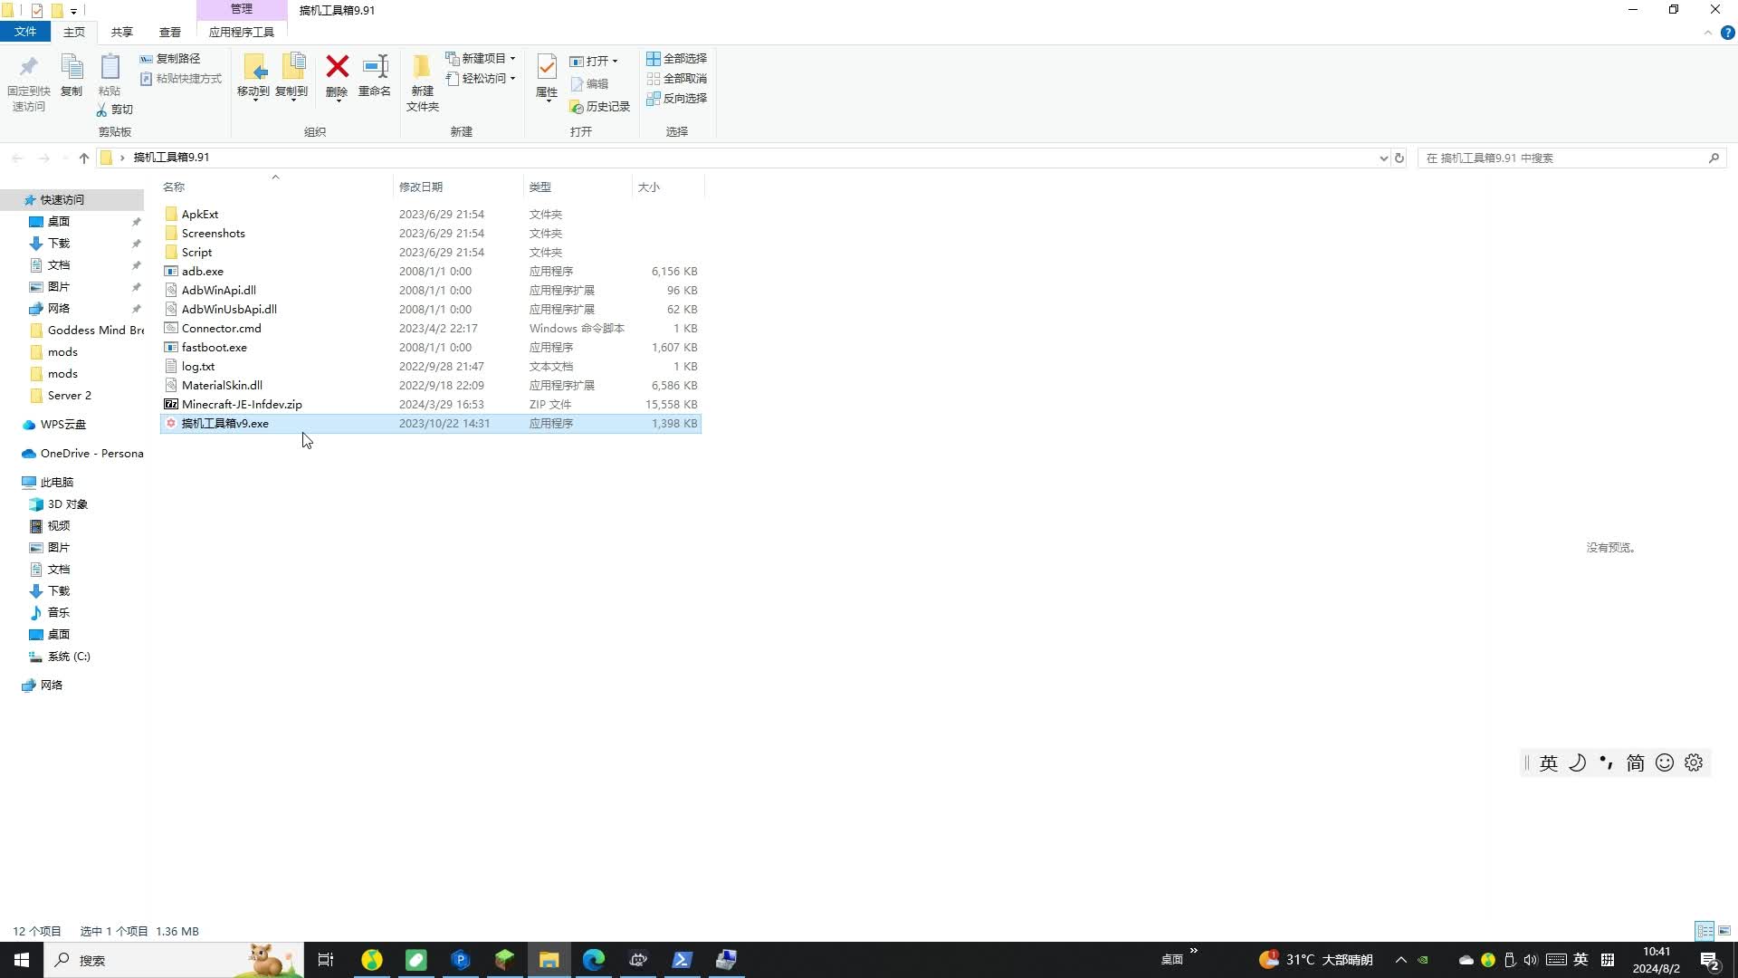
Task: Open Properties (属性) from the ribbon
Action: 547,68
